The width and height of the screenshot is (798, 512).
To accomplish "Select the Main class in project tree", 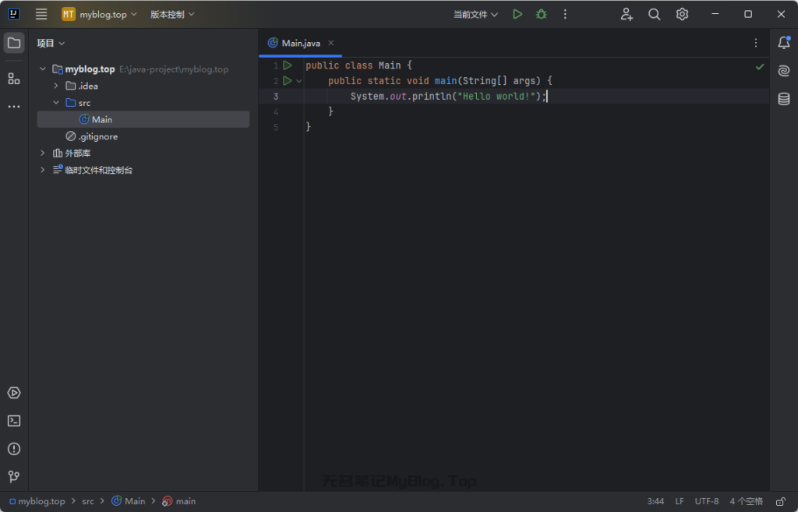I will click(x=143, y=119).
